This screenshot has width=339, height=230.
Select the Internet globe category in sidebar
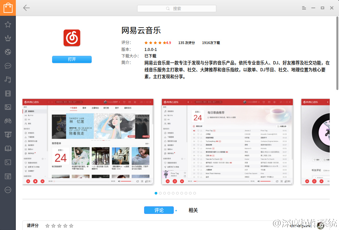8,52
